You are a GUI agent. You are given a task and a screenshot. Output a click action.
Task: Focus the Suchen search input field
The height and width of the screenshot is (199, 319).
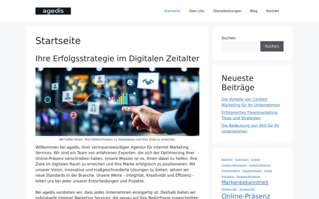(x=240, y=46)
